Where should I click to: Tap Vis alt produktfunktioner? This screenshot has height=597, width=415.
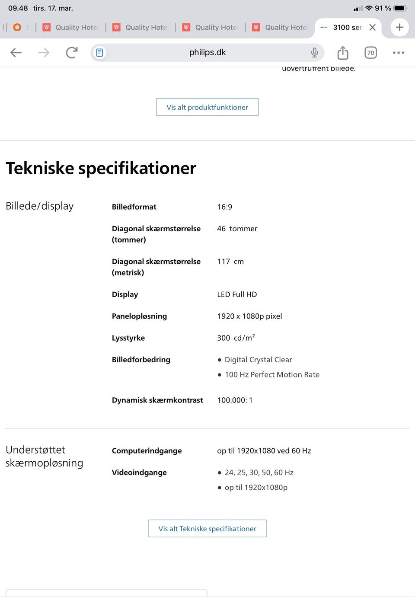pyautogui.click(x=207, y=107)
